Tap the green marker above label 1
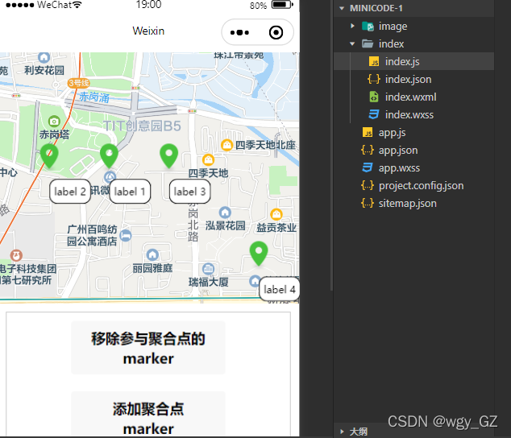511x438 pixels. [x=109, y=156]
